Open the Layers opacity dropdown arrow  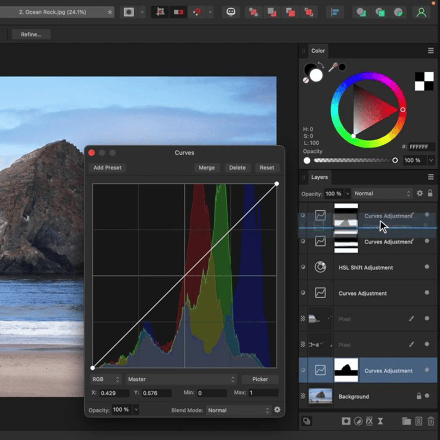click(x=347, y=194)
